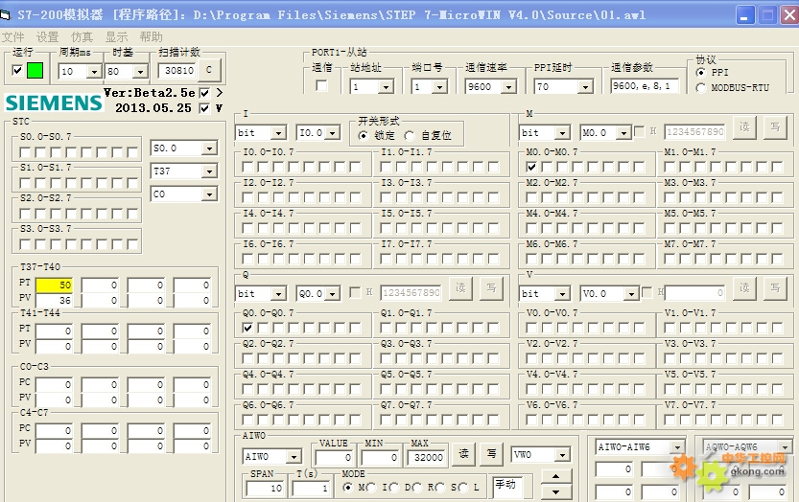Expand the S0.0 dropdown in STC panel
Viewport: 799px width, 502px height.
click(x=209, y=148)
